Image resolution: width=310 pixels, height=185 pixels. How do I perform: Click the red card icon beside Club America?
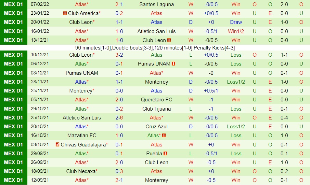65,13
